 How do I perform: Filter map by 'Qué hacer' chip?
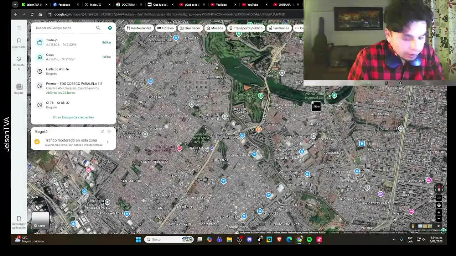[190, 28]
